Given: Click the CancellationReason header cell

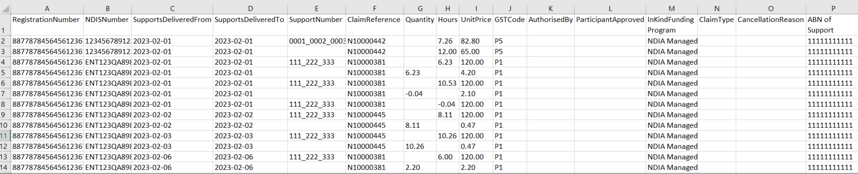Looking at the screenshot, I should (x=771, y=25).
